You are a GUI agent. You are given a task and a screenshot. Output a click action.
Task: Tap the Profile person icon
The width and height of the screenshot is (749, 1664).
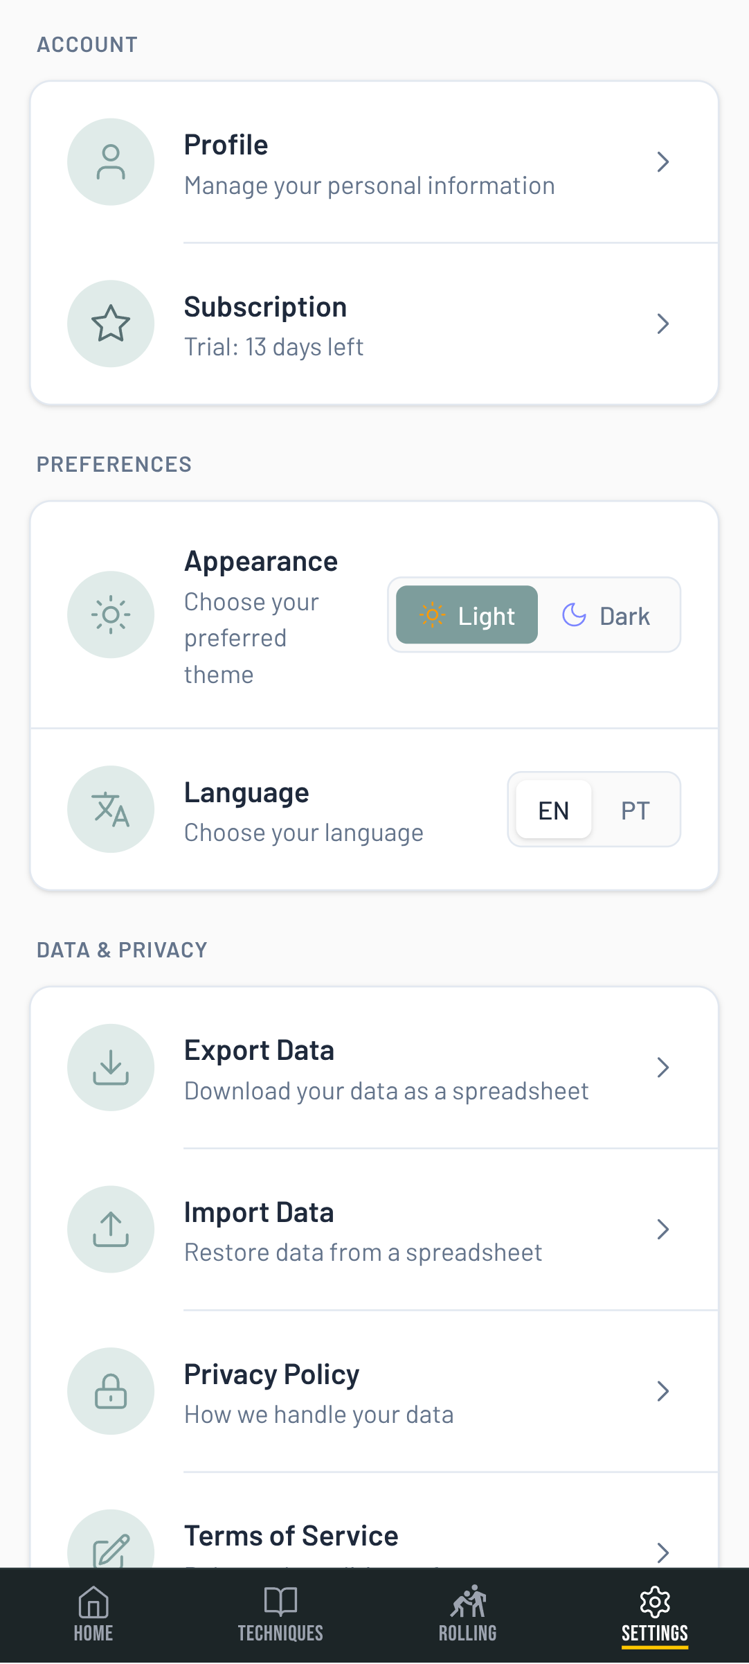tap(111, 162)
